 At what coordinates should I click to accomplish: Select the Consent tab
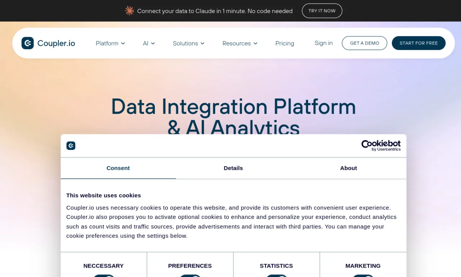click(118, 168)
